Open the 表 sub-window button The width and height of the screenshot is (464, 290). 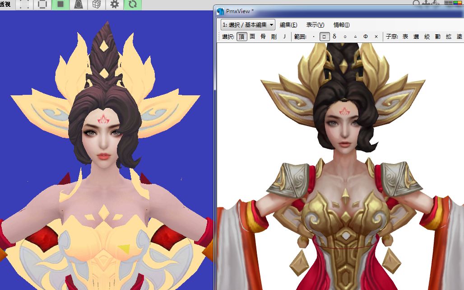click(405, 37)
